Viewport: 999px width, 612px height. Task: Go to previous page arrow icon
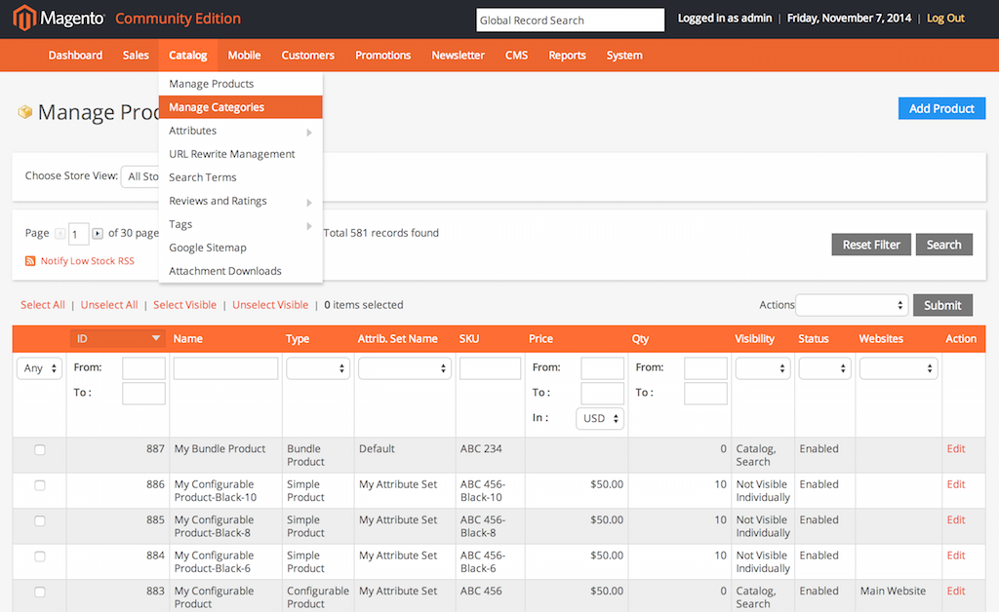point(60,234)
